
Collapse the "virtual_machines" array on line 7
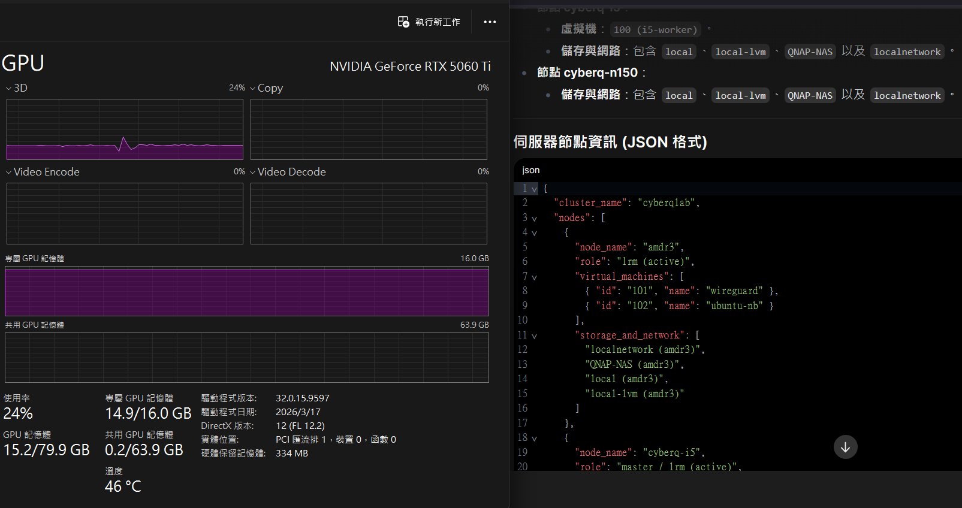pos(534,277)
